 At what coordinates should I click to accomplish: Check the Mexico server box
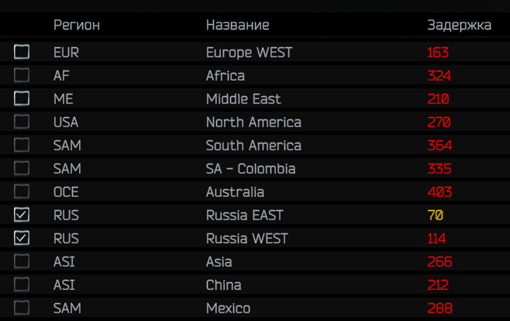(22, 308)
